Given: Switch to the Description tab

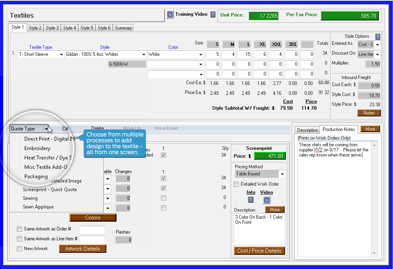Looking at the screenshot, I should coord(307,130).
